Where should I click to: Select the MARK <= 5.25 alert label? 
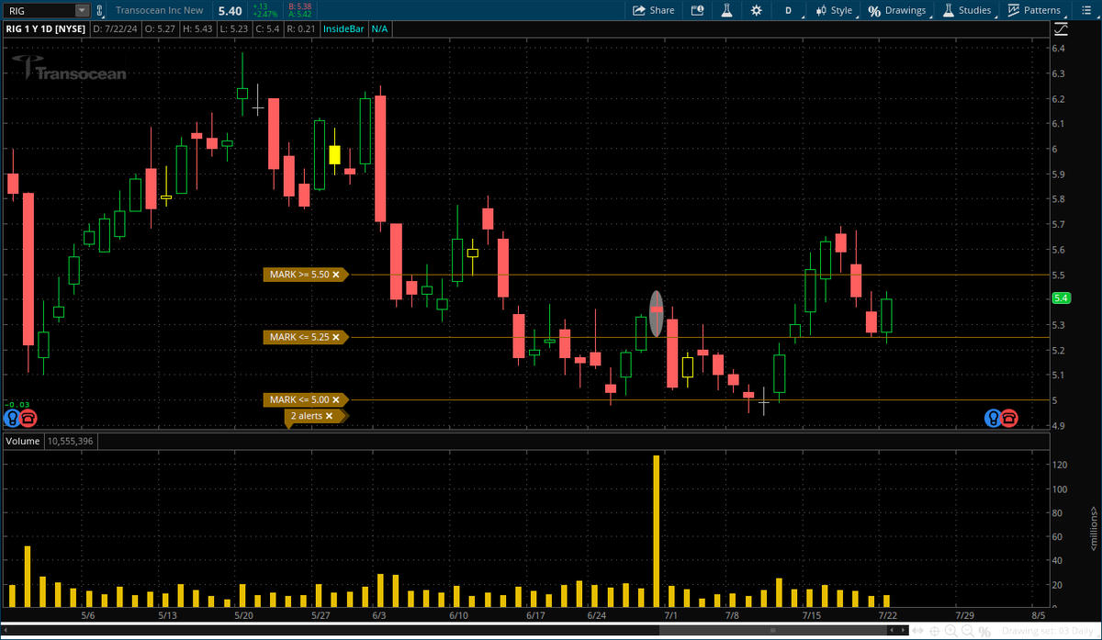(299, 337)
